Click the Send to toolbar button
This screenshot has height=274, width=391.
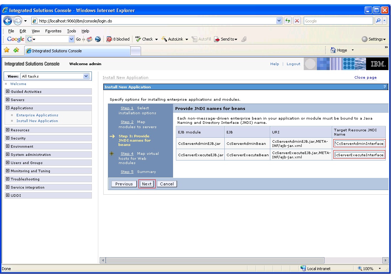pos(226,39)
